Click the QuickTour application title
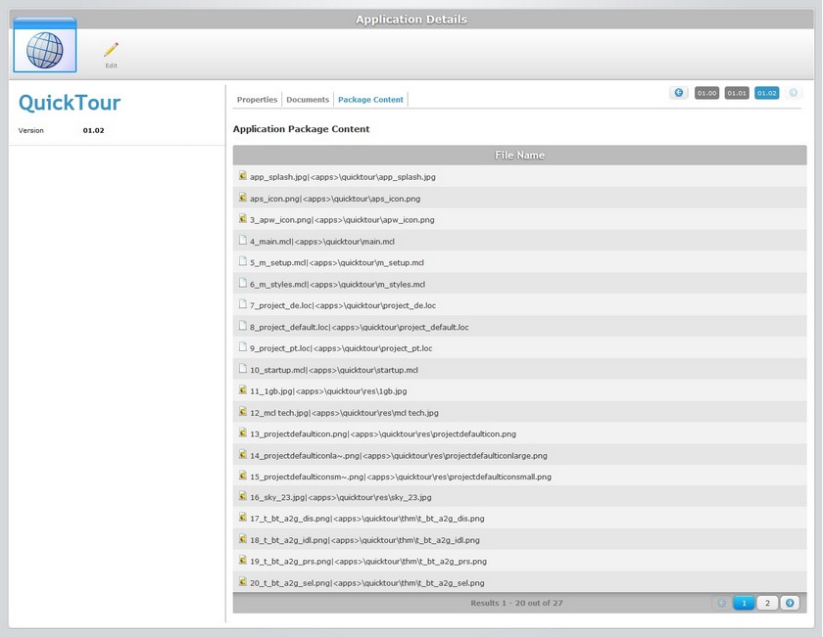 [70, 103]
